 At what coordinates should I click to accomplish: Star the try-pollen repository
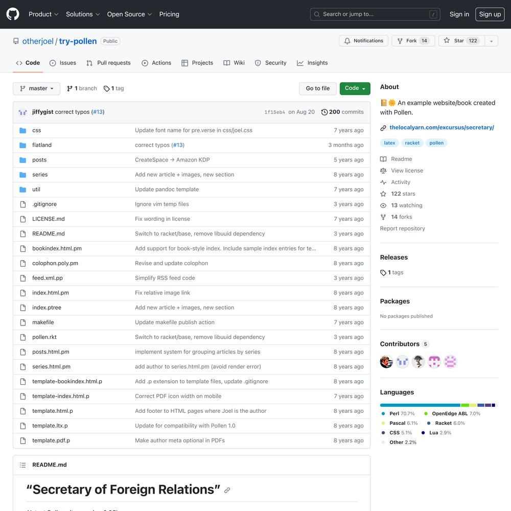461,41
